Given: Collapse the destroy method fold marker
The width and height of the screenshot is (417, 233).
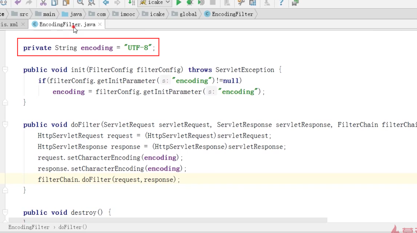Looking at the screenshot, I should [5, 213].
